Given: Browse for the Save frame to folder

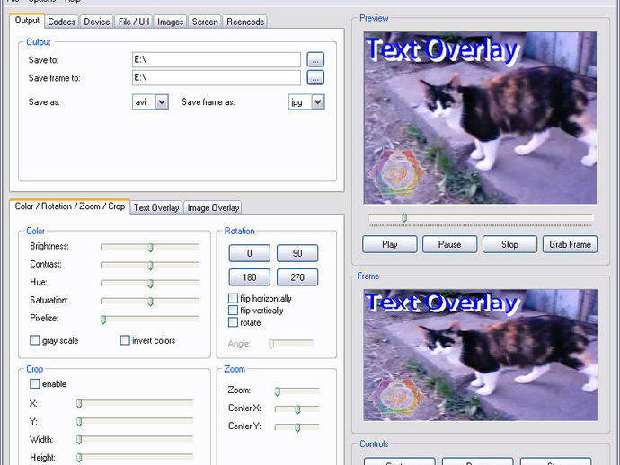Looking at the screenshot, I should pyautogui.click(x=315, y=77).
